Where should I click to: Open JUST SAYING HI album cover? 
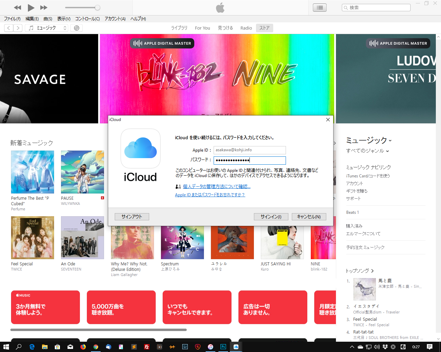coord(282,242)
